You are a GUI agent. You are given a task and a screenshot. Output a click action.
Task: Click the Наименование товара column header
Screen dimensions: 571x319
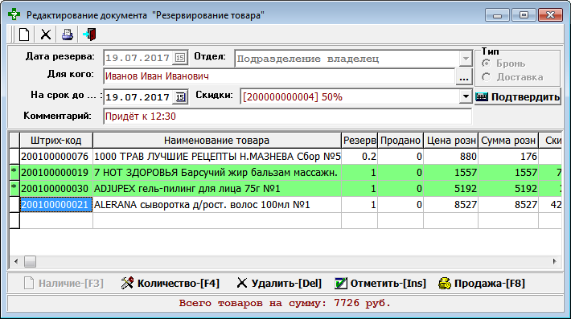pyautogui.click(x=216, y=141)
